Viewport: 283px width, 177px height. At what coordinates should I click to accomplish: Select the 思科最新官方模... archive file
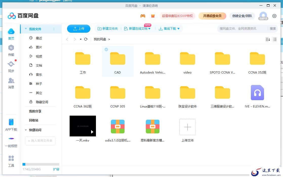coord(152,127)
